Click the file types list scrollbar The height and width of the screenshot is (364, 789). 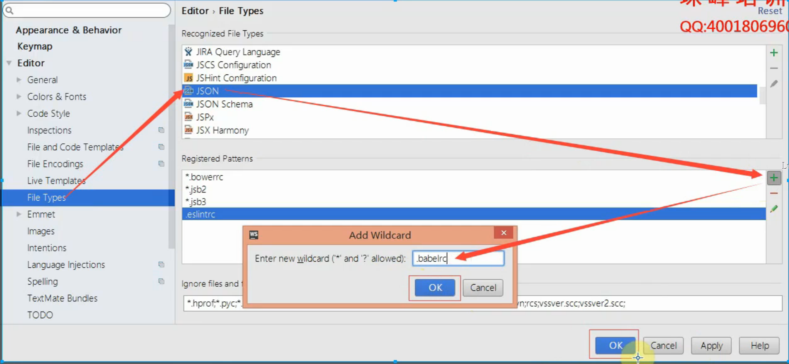coord(762,95)
